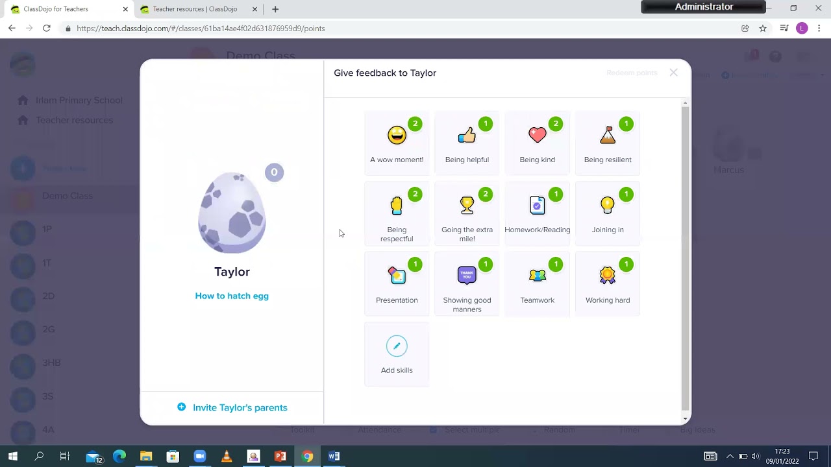The width and height of the screenshot is (831, 467).
Task: Click Taylor's egg avatar
Action: 232,213
